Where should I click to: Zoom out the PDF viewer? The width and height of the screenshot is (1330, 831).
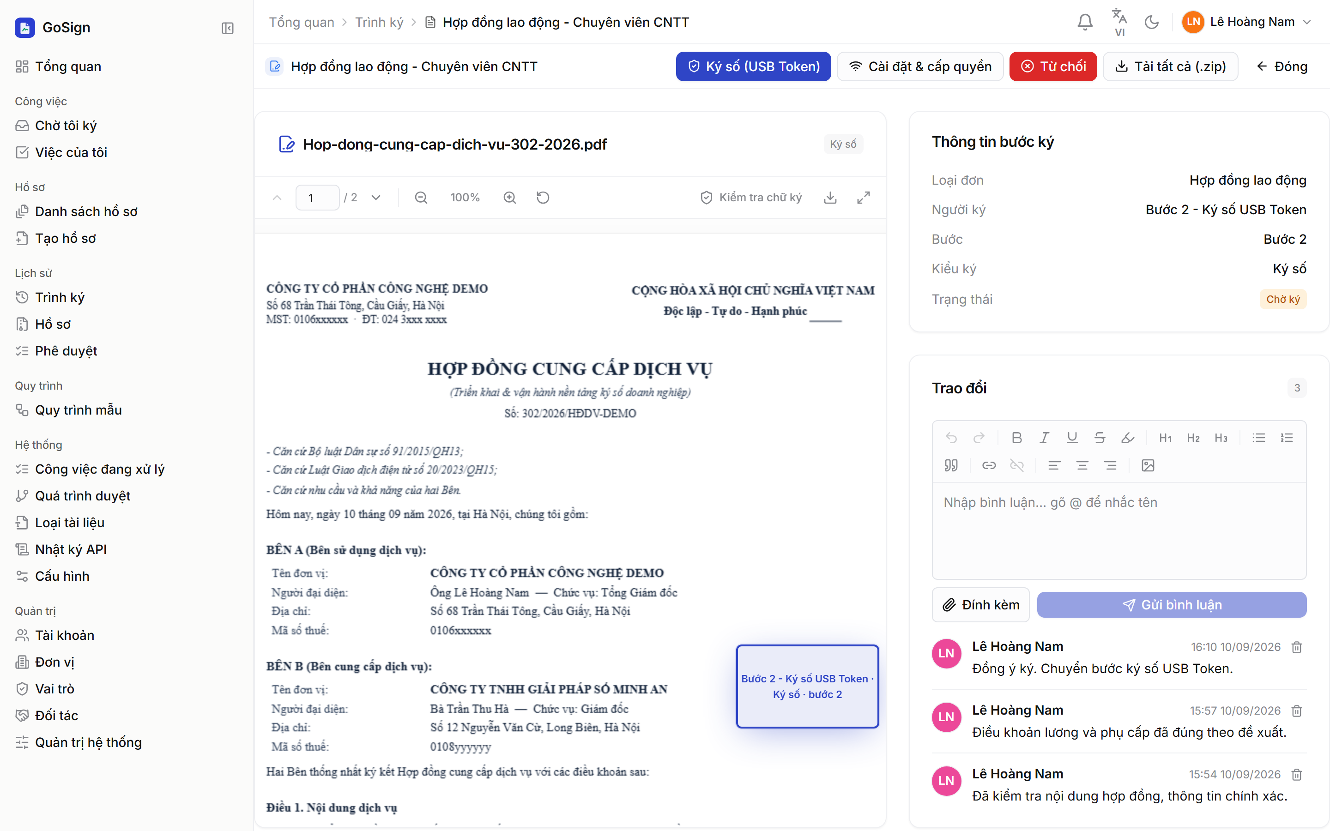coord(421,197)
